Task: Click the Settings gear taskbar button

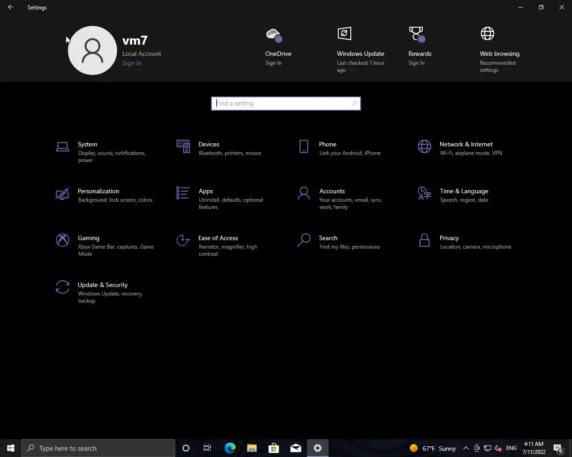Action: [318, 448]
